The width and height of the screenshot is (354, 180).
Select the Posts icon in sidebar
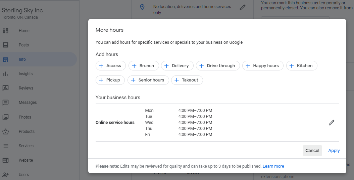tap(5, 45)
